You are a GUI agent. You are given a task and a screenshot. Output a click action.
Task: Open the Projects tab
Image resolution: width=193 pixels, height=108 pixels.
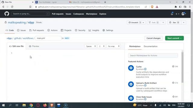click(66, 30)
